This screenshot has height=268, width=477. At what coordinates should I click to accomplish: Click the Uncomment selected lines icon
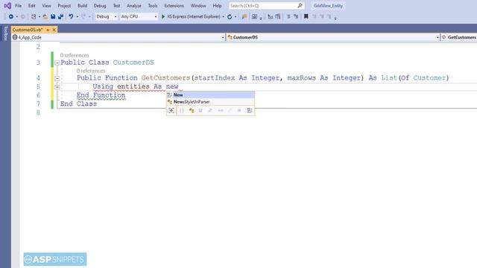click(x=296, y=16)
